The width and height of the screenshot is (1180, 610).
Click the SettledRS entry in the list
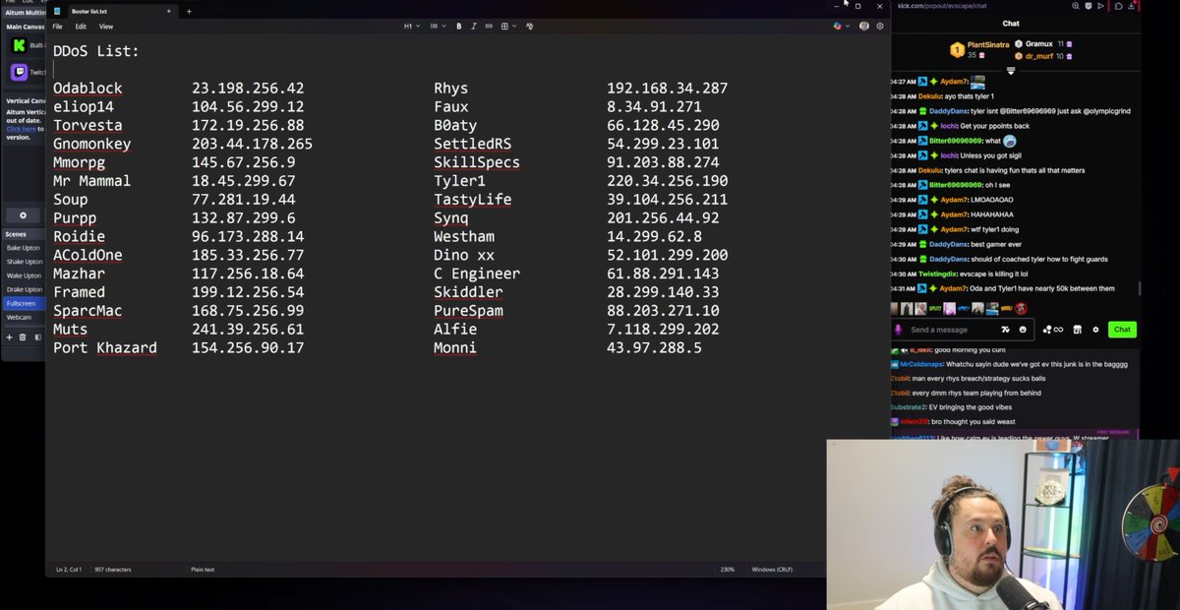click(x=472, y=144)
